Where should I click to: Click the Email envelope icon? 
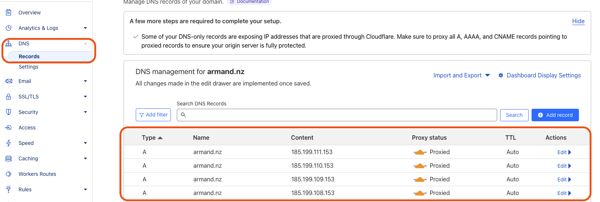coord(9,81)
